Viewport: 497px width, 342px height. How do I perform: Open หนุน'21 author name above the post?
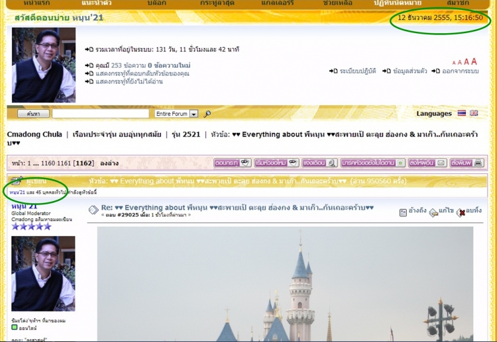[x=24, y=206]
